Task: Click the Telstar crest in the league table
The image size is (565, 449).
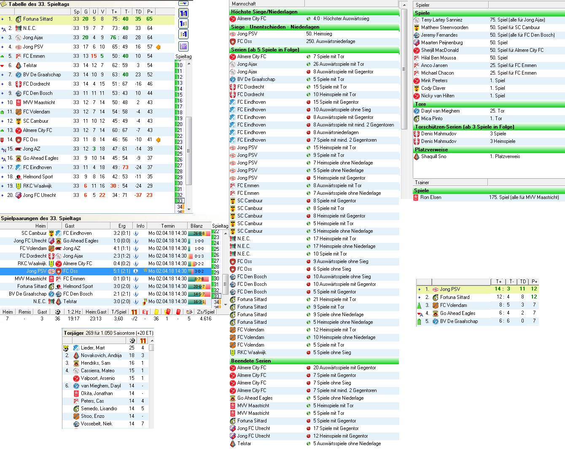Action: pos(19,65)
